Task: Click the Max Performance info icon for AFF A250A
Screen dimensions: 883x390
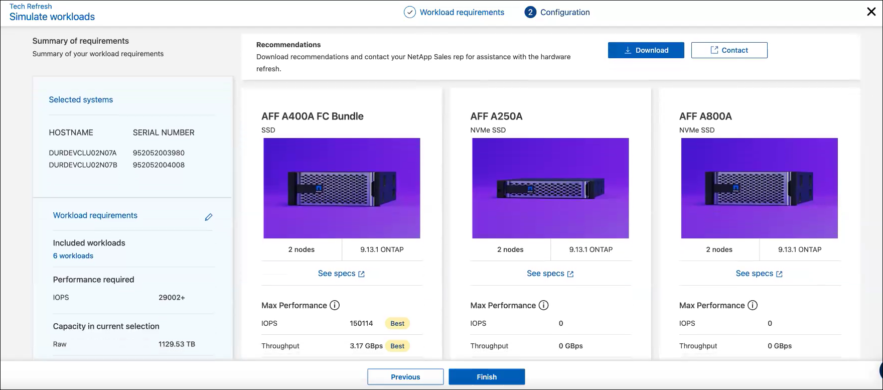Action: coord(543,305)
